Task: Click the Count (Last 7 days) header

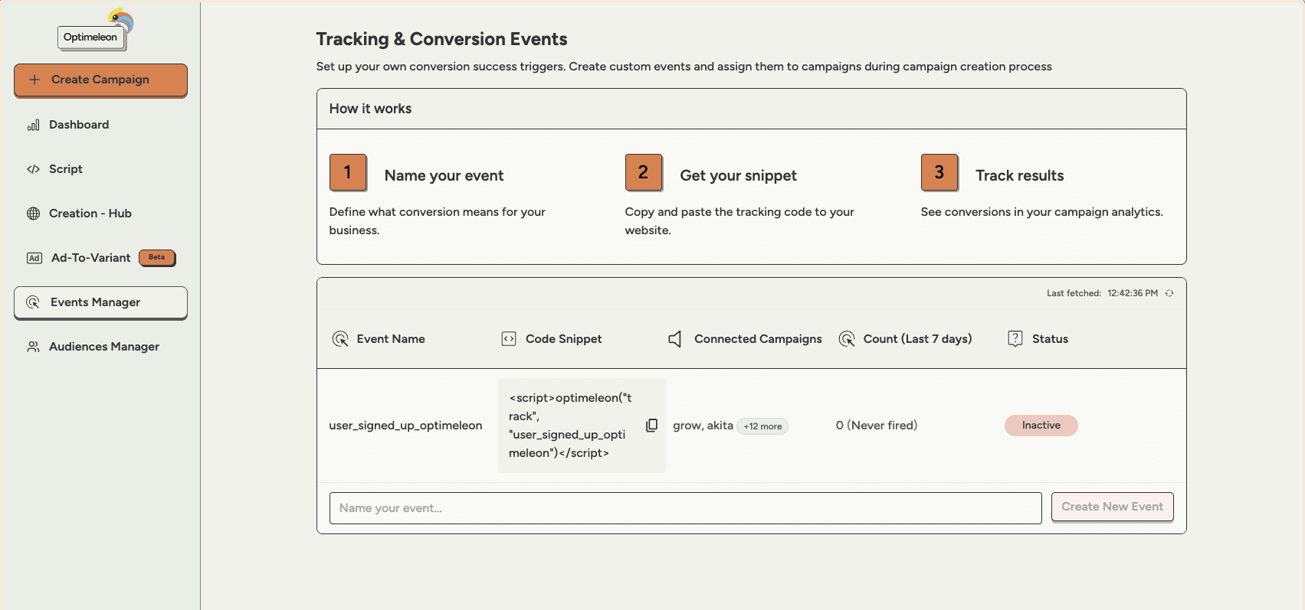Action: 917,339
